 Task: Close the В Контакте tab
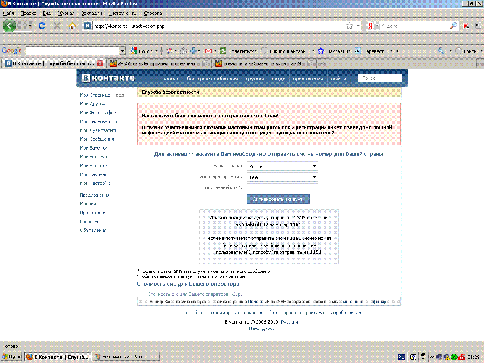[100, 63]
